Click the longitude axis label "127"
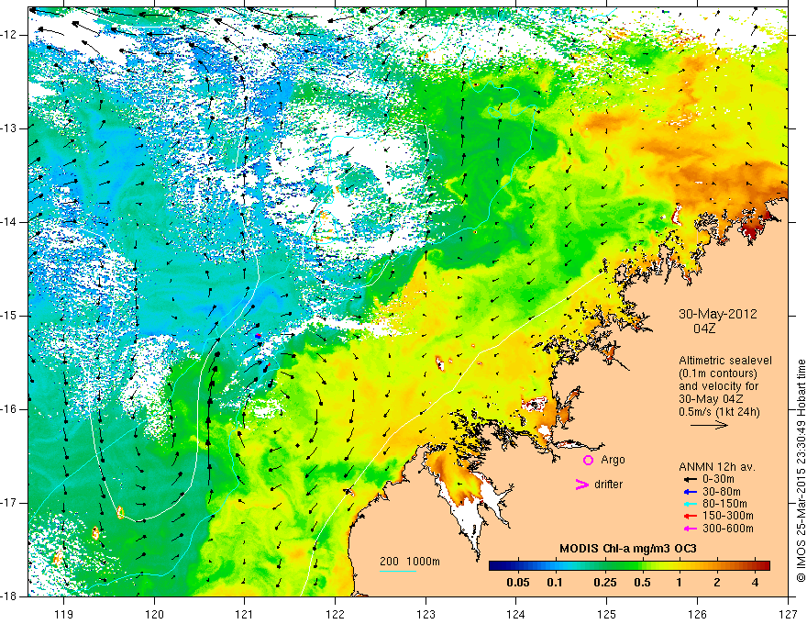Viewport: 807px width, 624px height. pos(788,614)
